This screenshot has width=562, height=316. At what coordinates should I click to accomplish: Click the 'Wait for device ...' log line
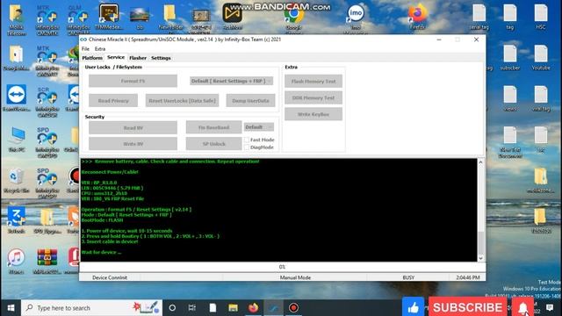coord(102,252)
